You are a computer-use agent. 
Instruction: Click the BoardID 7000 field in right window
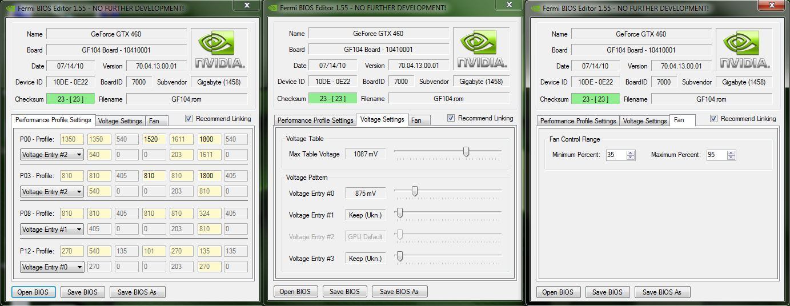(664, 82)
